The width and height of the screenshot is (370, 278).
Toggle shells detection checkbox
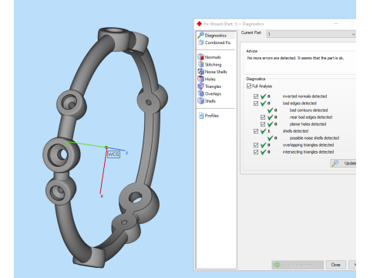(x=256, y=131)
